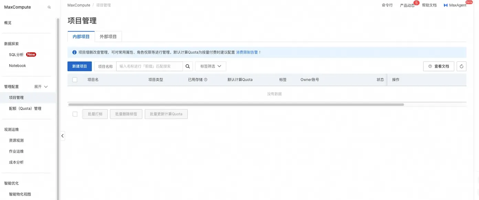Screen dimensions: 479x200
Task: Click the project name search magnifier
Action: click(x=187, y=66)
